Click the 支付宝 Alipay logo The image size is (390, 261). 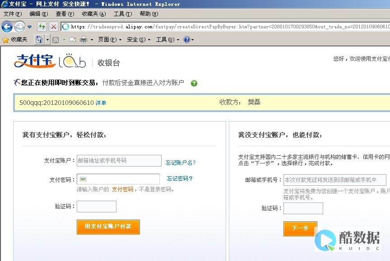point(35,61)
